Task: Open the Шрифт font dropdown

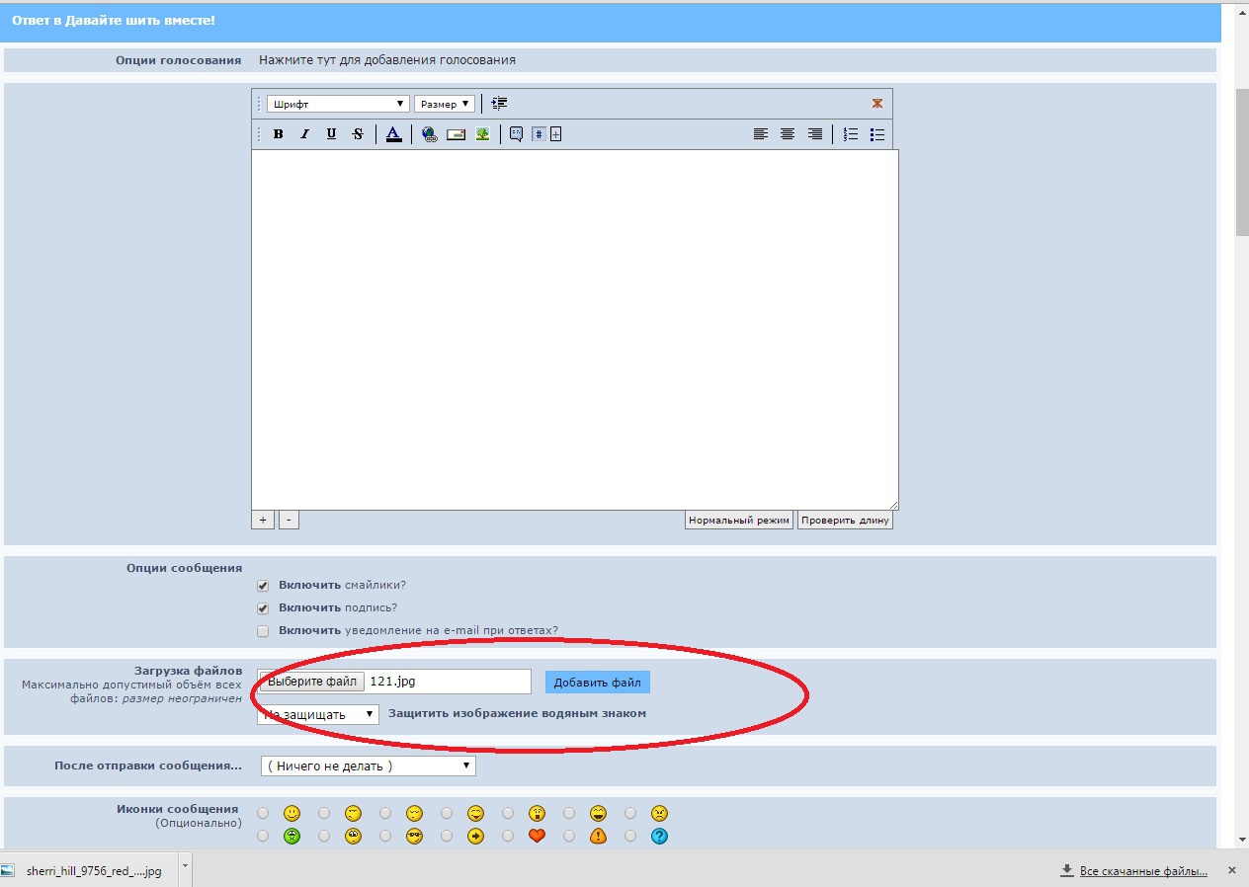Action: [338, 104]
